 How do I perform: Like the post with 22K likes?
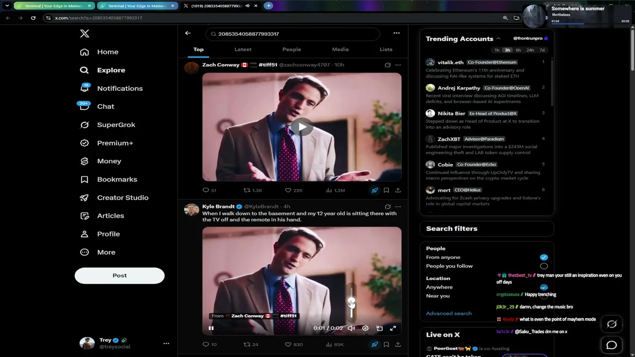pyautogui.click(x=294, y=190)
